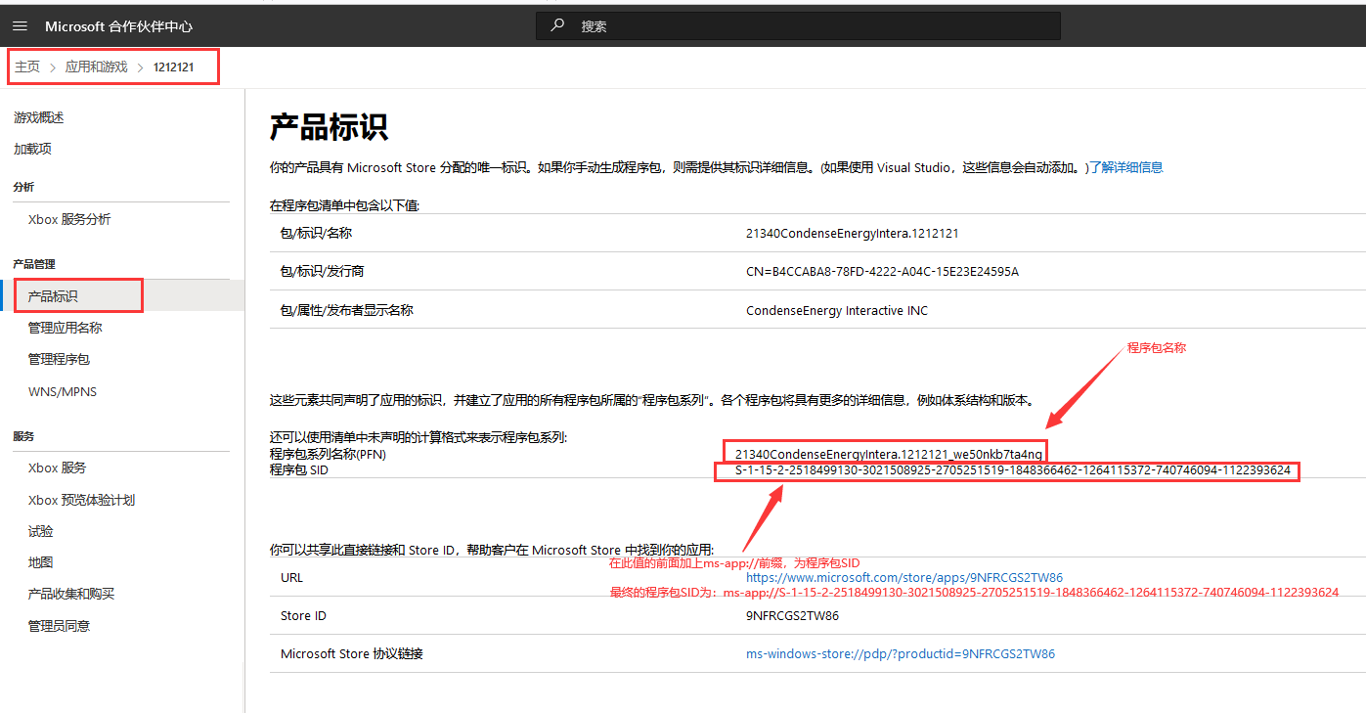Select 试验 in sidebar

41,531
